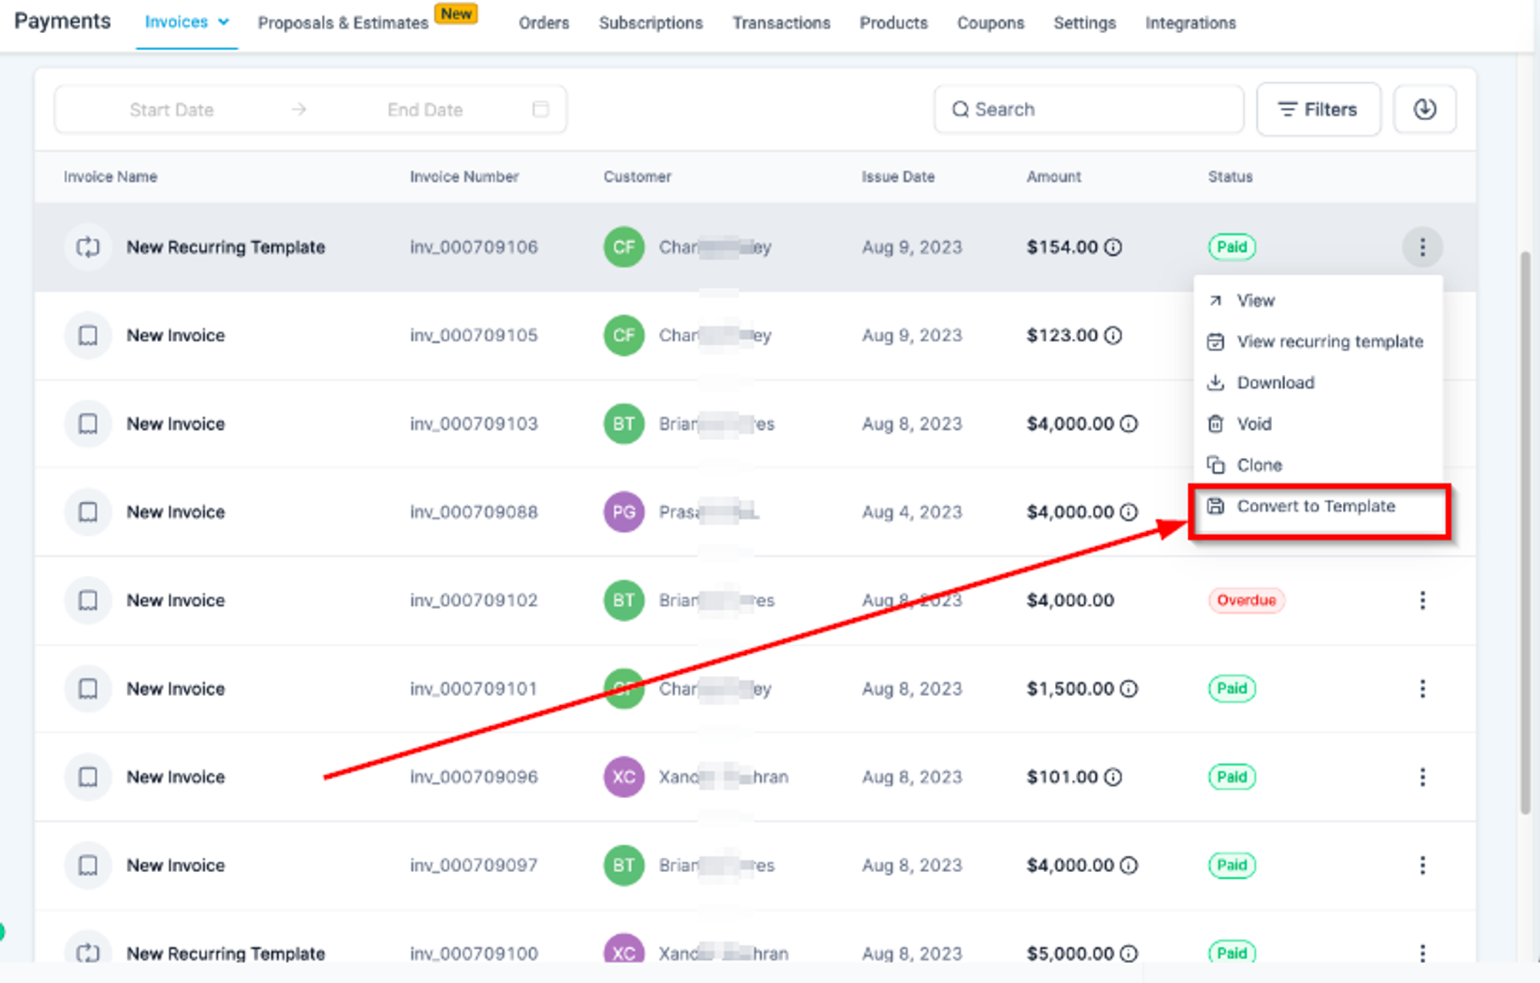Select the Start Date field

tap(172, 110)
